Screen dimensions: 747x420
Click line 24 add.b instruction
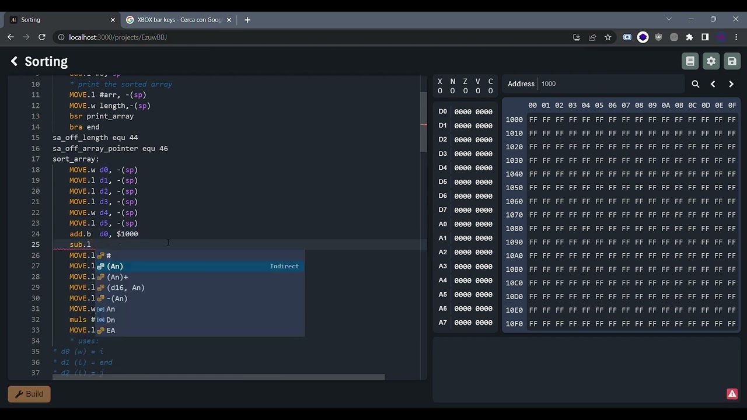(x=103, y=234)
